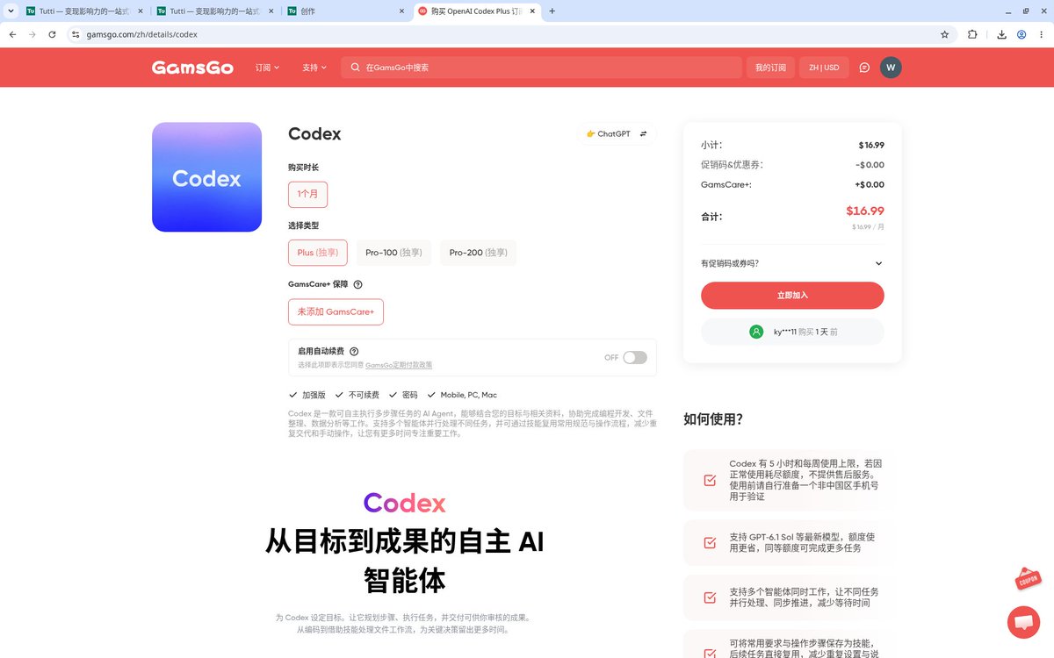Click the Codex product title heading
Viewport: 1054px width, 658px height.
click(314, 134)
